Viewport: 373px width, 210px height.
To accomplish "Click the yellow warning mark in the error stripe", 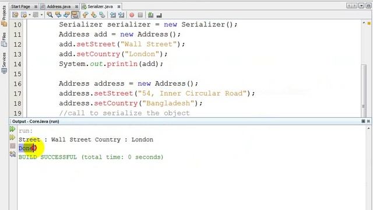I will point(369,23).
